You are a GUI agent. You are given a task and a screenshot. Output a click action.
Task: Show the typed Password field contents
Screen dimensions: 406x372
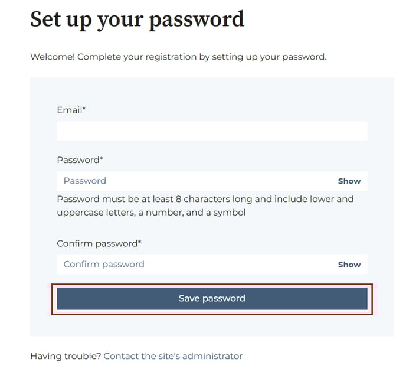pyautogui.click(x=349, y=181)
